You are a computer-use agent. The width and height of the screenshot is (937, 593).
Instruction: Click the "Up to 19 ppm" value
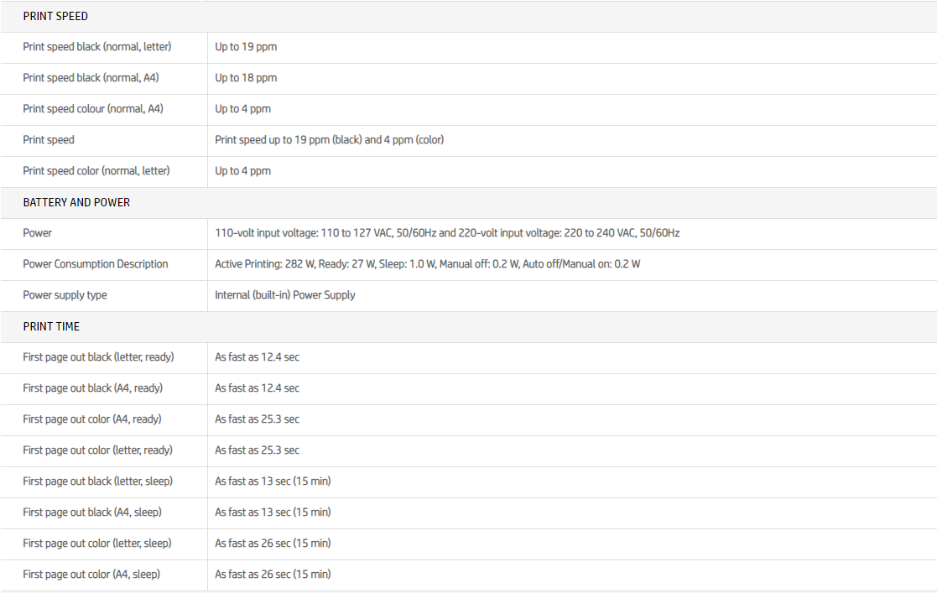pyautogui.click(x=246, y=47)
